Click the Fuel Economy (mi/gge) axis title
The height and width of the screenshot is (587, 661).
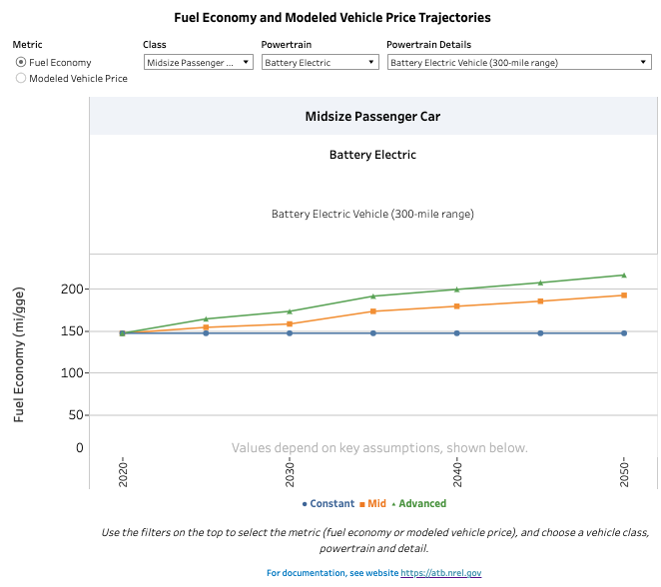[x=19, y=354]
